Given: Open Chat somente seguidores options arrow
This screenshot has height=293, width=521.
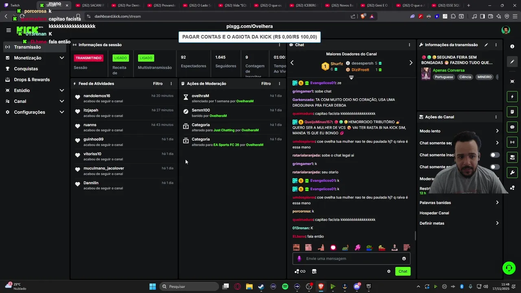Looking at the screenshot, I should [x=497, y=143].
